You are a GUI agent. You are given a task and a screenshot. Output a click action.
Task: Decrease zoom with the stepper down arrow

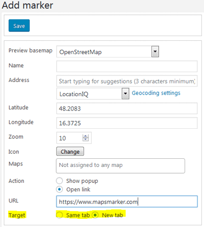tap(86, 139)
